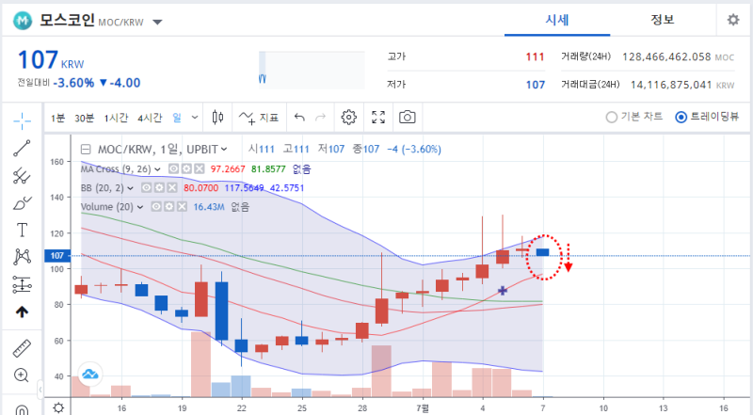This screenshot has width=753, height=415.
Task: Open settings gear at top right
Action: coord(733,20)
